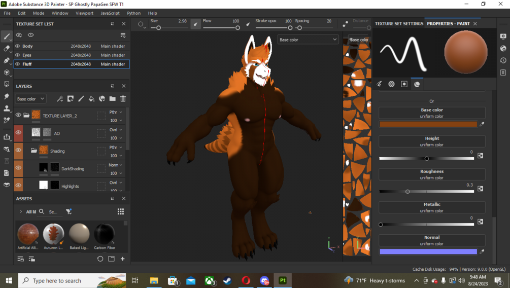The height and width of the screenshot is (288, 510).
Task: Open the History sidebar icon
Action: [x=503, y=60]
